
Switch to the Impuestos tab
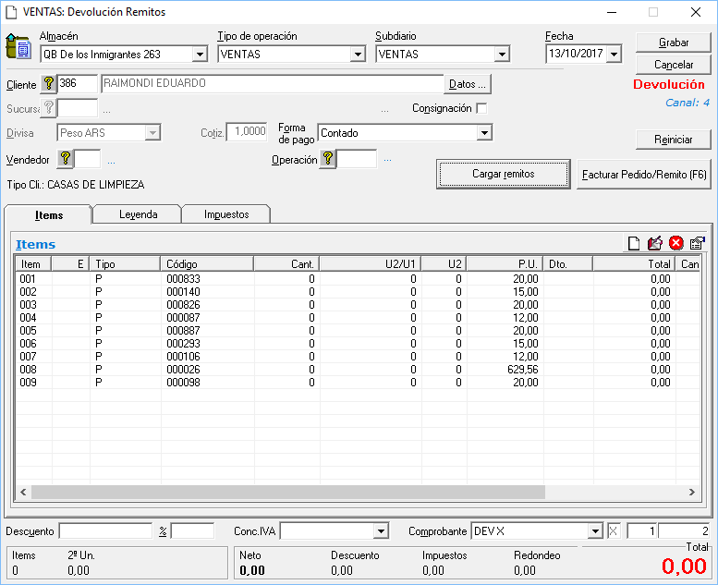click(226, 214)
